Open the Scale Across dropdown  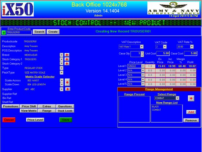[62, 81]
